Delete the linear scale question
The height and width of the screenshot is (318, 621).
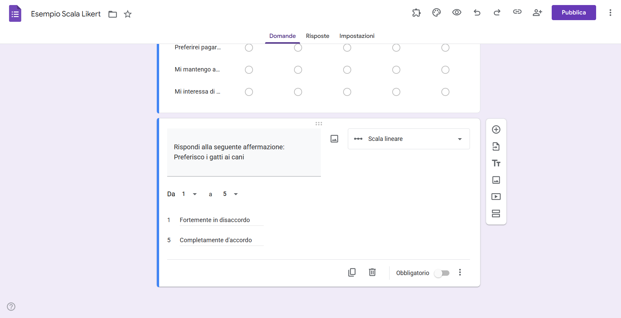click(x=372, y=272)
